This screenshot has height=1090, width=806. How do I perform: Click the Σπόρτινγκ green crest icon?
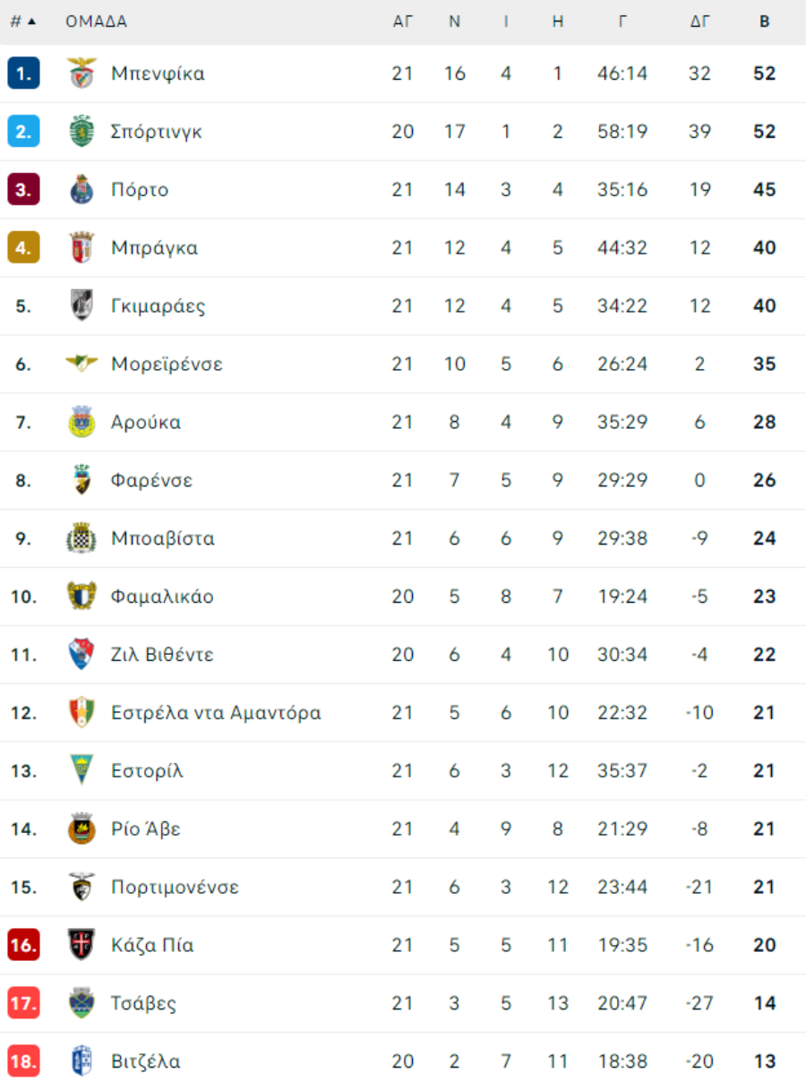click(x=81, y=132)
